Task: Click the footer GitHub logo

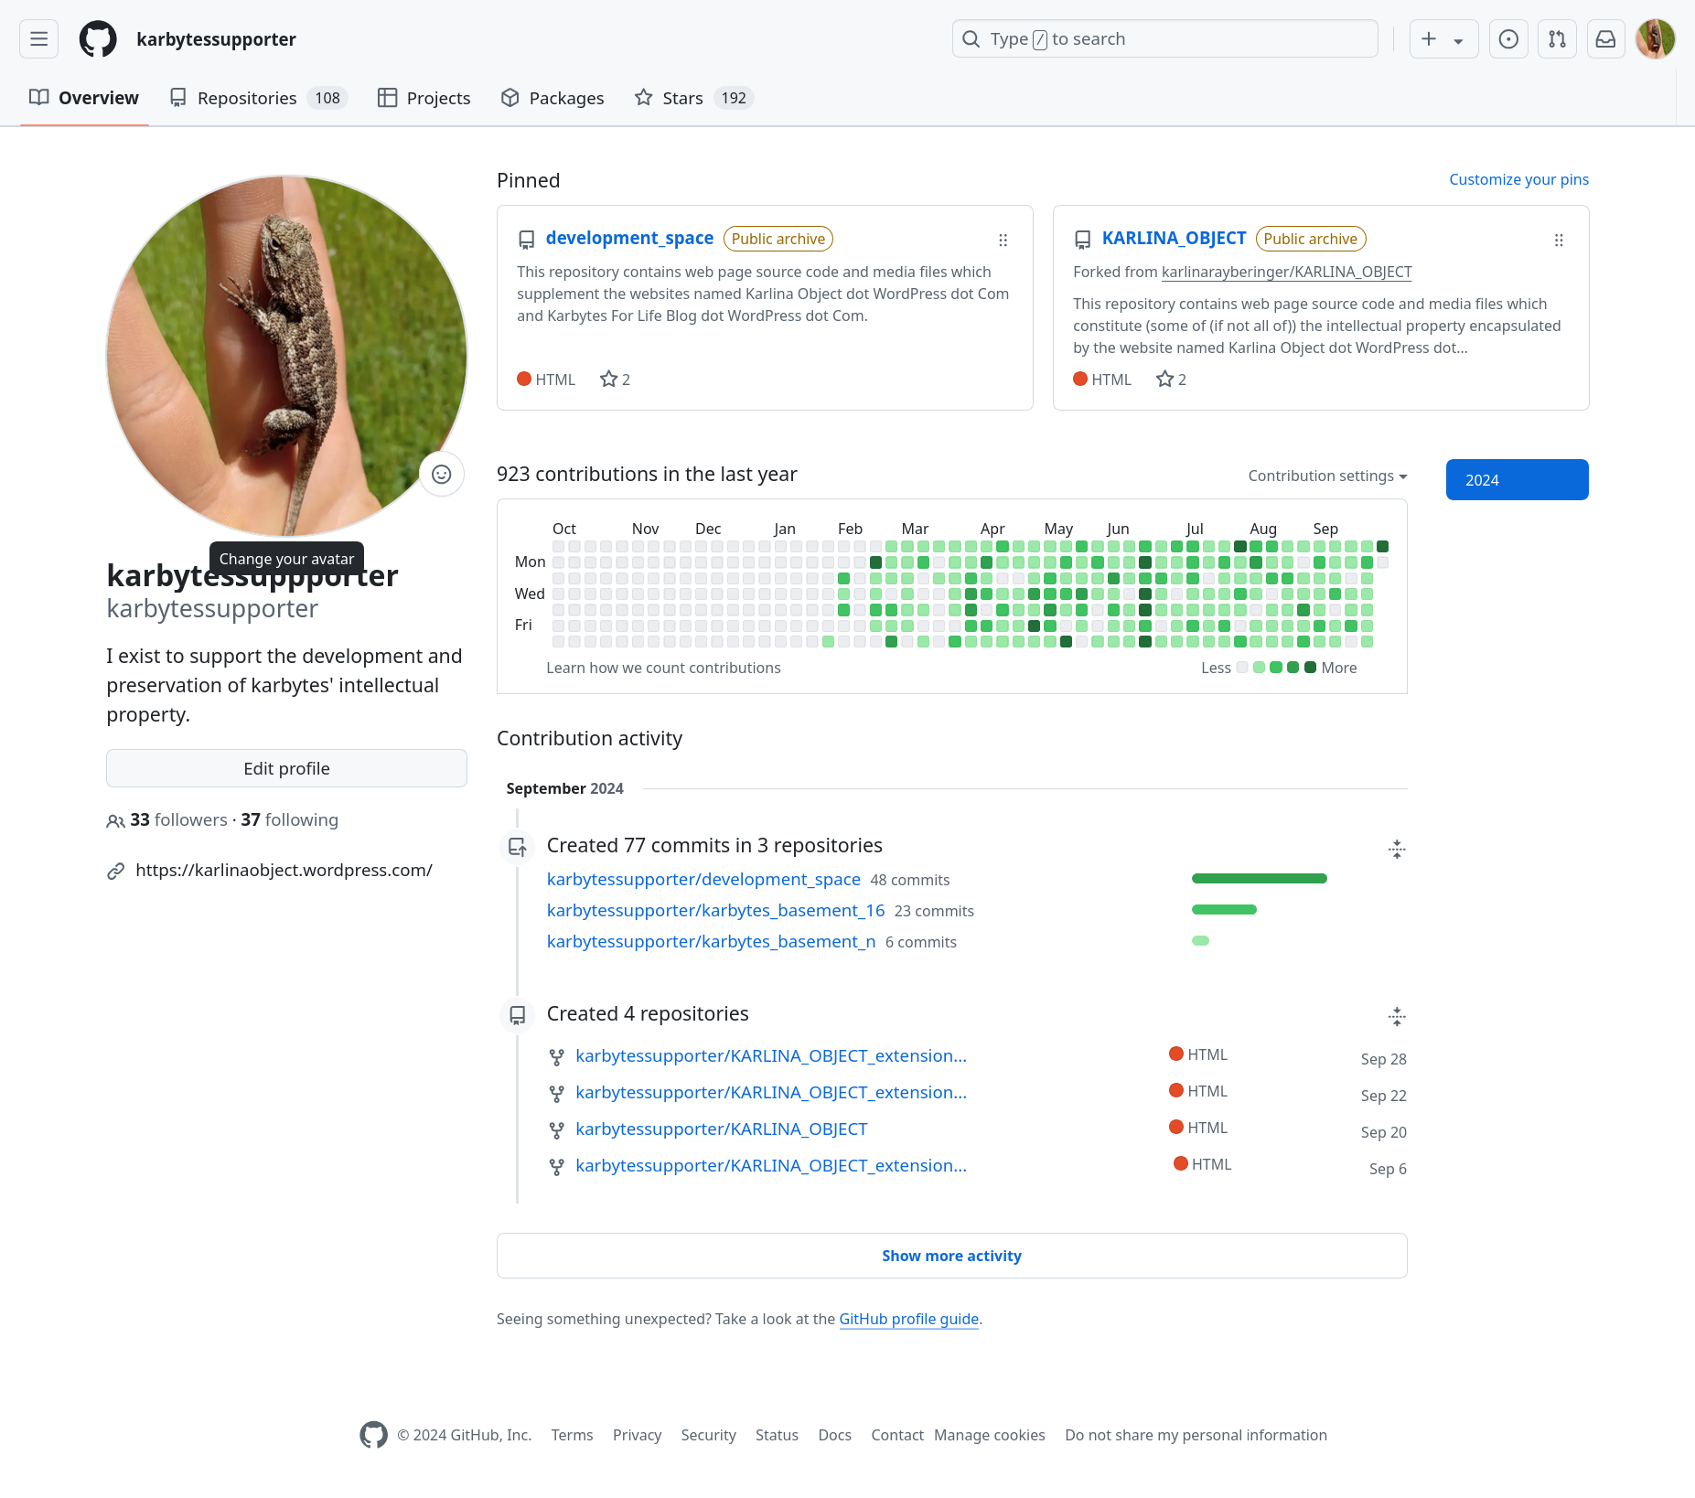Action: click(373, 1435)
